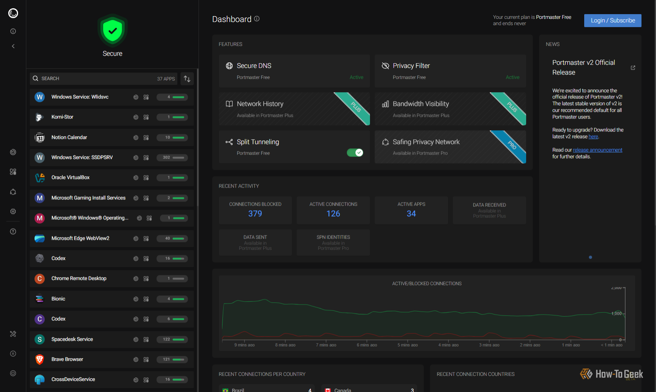Screen dimensions: 656x392
Task: Select Microsoft Gaming Install Services entry
Action: click(x=112, y=198)
